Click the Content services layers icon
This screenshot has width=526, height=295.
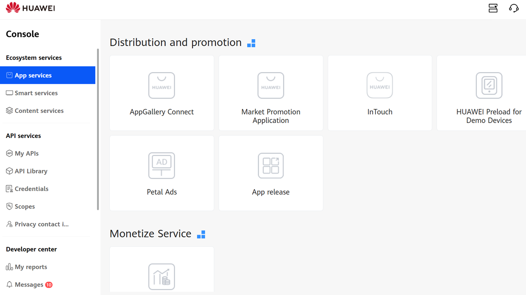[x=9, y=110]
